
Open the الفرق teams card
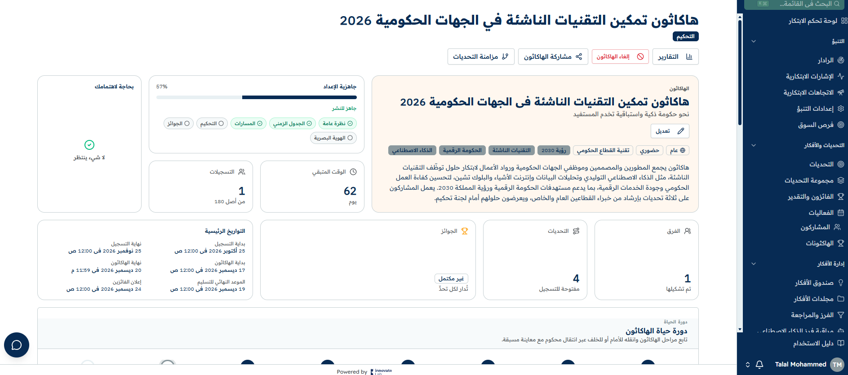pos(647,260)
